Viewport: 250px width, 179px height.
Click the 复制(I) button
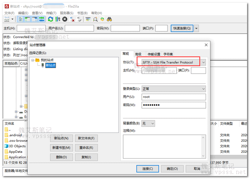(x=86, y=157)
